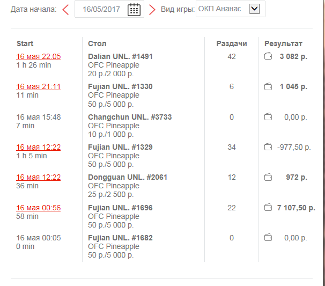
Task: Click wallet icon in Fujian #1682 row
Action: coord(268,238)
